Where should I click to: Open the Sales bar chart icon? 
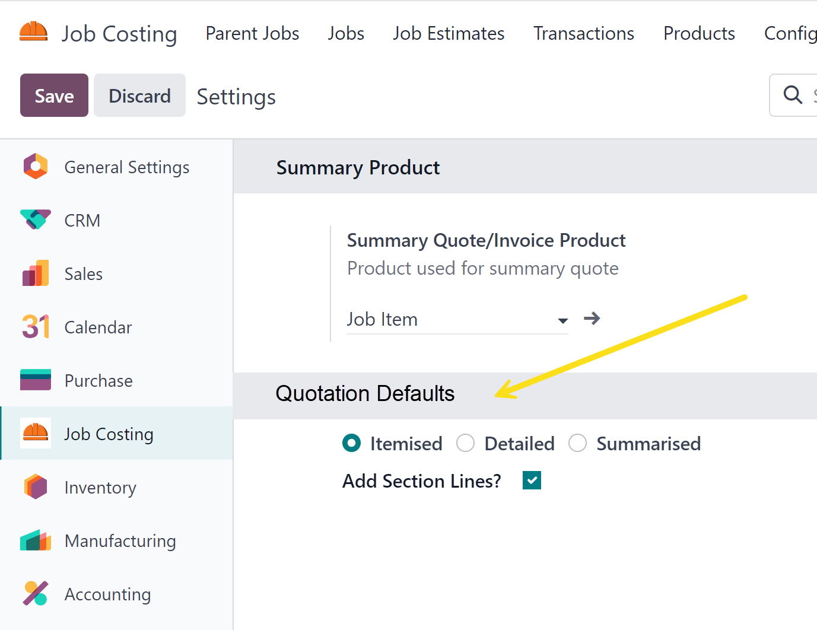(36, 273)
